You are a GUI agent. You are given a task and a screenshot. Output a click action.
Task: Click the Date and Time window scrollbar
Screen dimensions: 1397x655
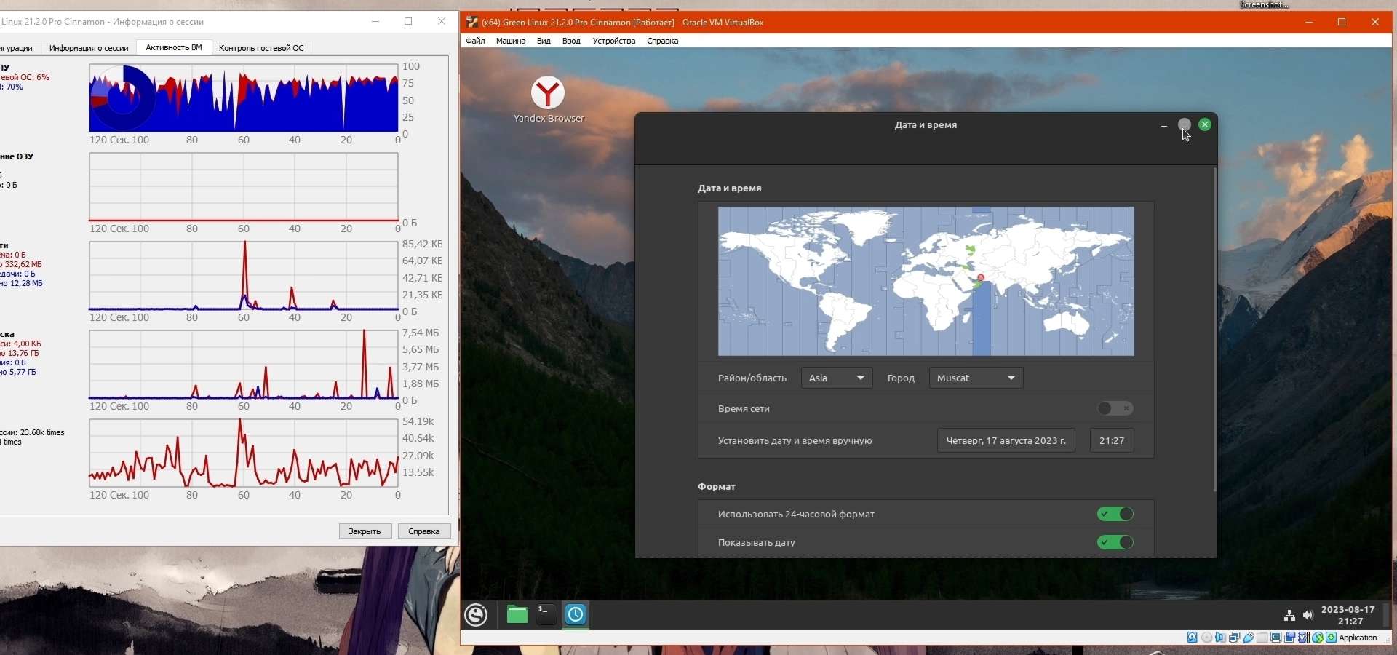point(1214,329)
